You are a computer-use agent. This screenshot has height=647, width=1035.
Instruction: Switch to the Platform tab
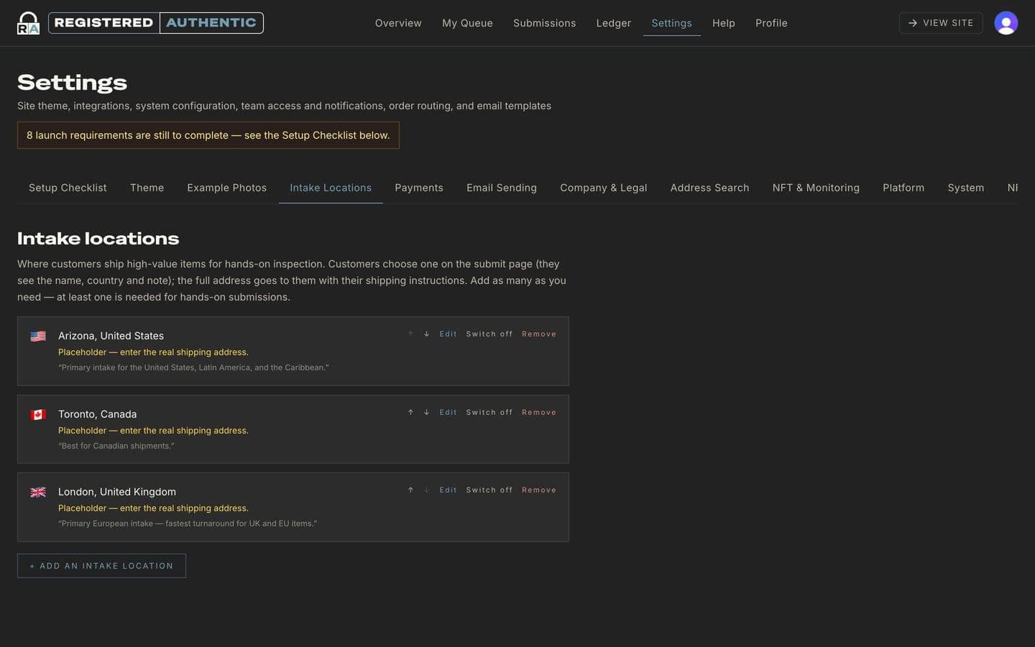(903, 188)
